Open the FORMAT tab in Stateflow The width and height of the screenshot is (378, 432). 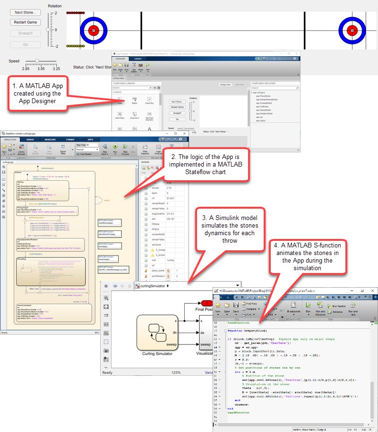[70, 140]
